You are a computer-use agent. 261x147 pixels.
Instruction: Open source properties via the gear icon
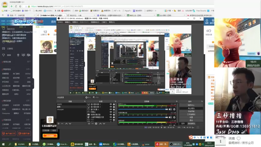pos(96,124)
